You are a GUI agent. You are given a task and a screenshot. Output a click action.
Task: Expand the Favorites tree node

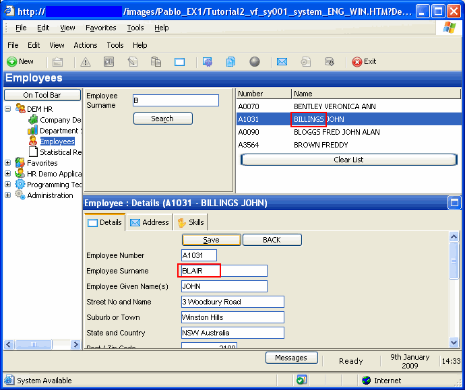tap(8, 163)
